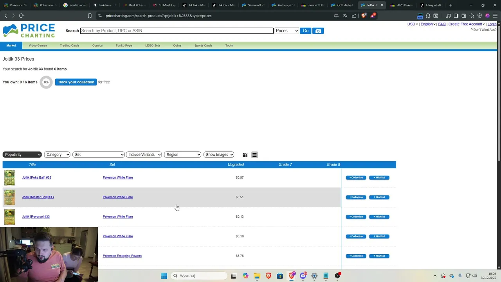501x282 pixels.
Task: Click Track your collection button
Action: point(76,82)
